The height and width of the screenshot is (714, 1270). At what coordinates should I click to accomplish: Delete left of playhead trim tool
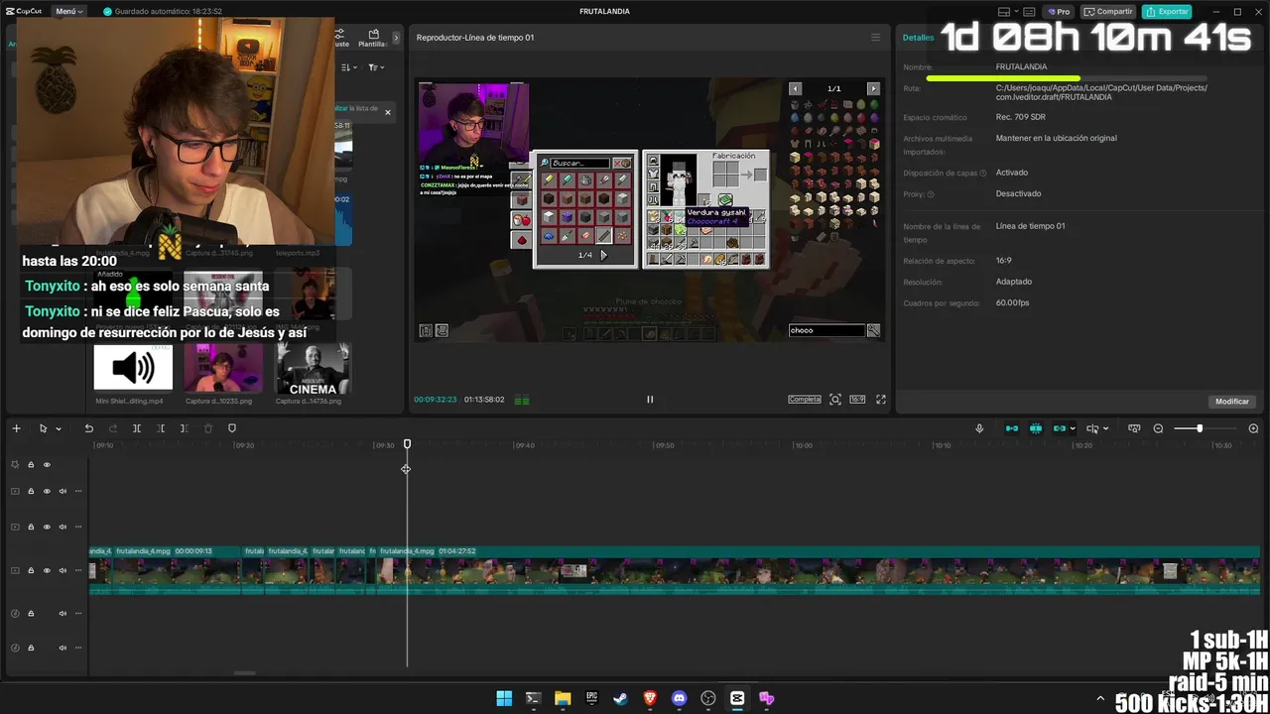(x=161, y=428)
